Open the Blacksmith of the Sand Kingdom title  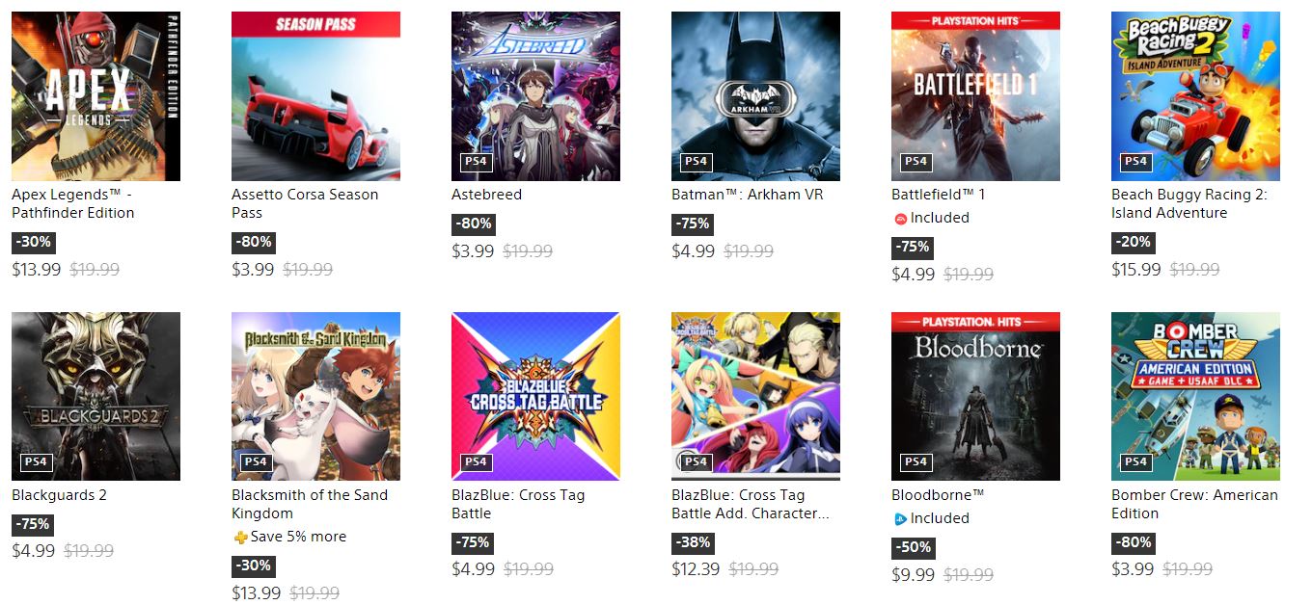click(x=309, y=504)
